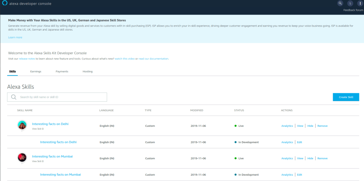Open the release notes link
The height and width of the screenshot is (181, 364).
(27, 59)
